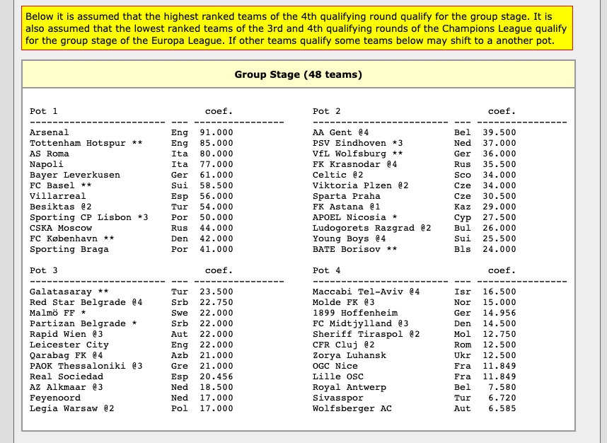Select the Villarreal entry
Viewport: 607px width, 443px height.
coord(58,196)
